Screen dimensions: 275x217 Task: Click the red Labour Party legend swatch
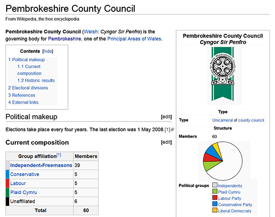(x=215, y=198)
